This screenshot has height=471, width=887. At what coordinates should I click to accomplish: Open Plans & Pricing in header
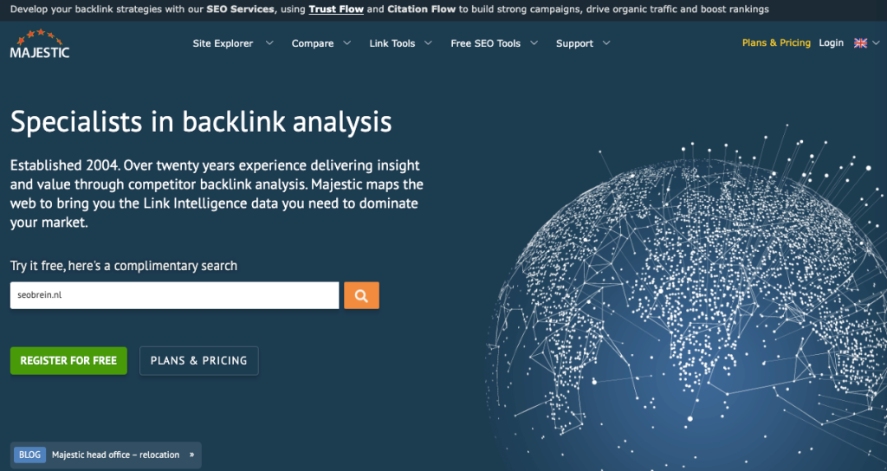[776, 43]
